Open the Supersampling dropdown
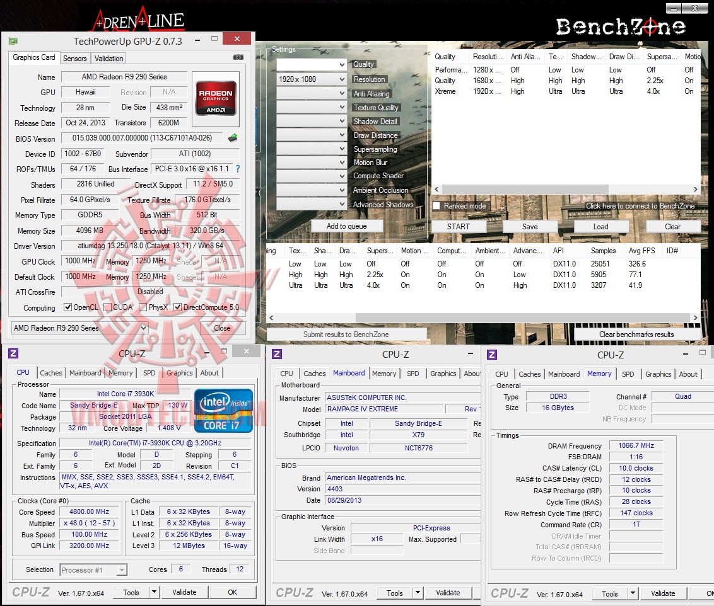The width and height of the screenshot is (714, 606). point(312,149)
